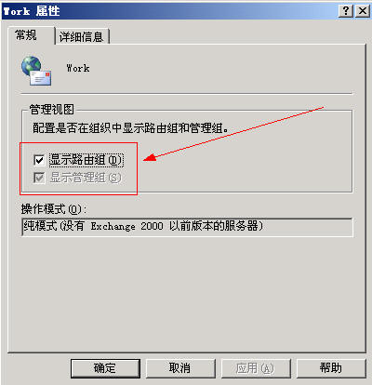372x385 pixels.
Task: Click the 应用(A) button
Action: click(x=256, y=368)
